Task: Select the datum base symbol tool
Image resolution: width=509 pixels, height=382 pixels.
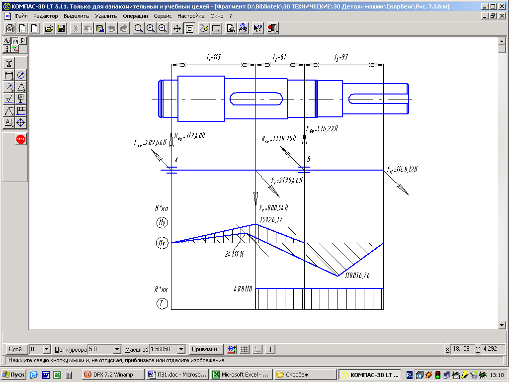Action: [21, 99]
